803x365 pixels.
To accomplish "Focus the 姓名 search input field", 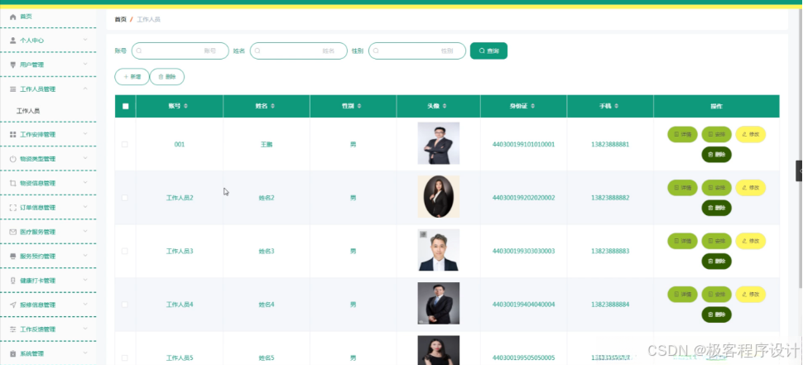I will click(x=299, y=50).
